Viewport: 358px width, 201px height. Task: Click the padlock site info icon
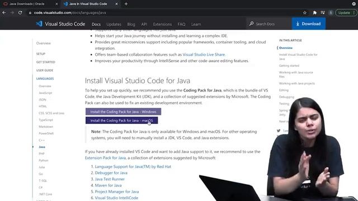30,13
